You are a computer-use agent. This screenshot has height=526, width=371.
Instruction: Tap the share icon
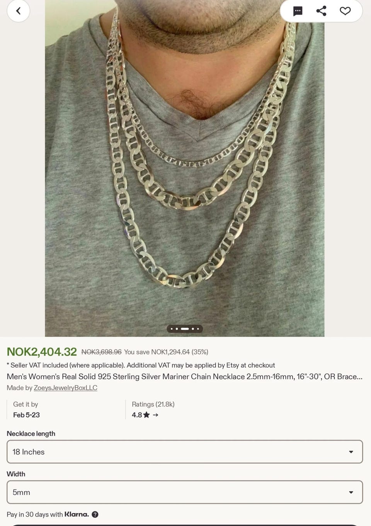321,11
